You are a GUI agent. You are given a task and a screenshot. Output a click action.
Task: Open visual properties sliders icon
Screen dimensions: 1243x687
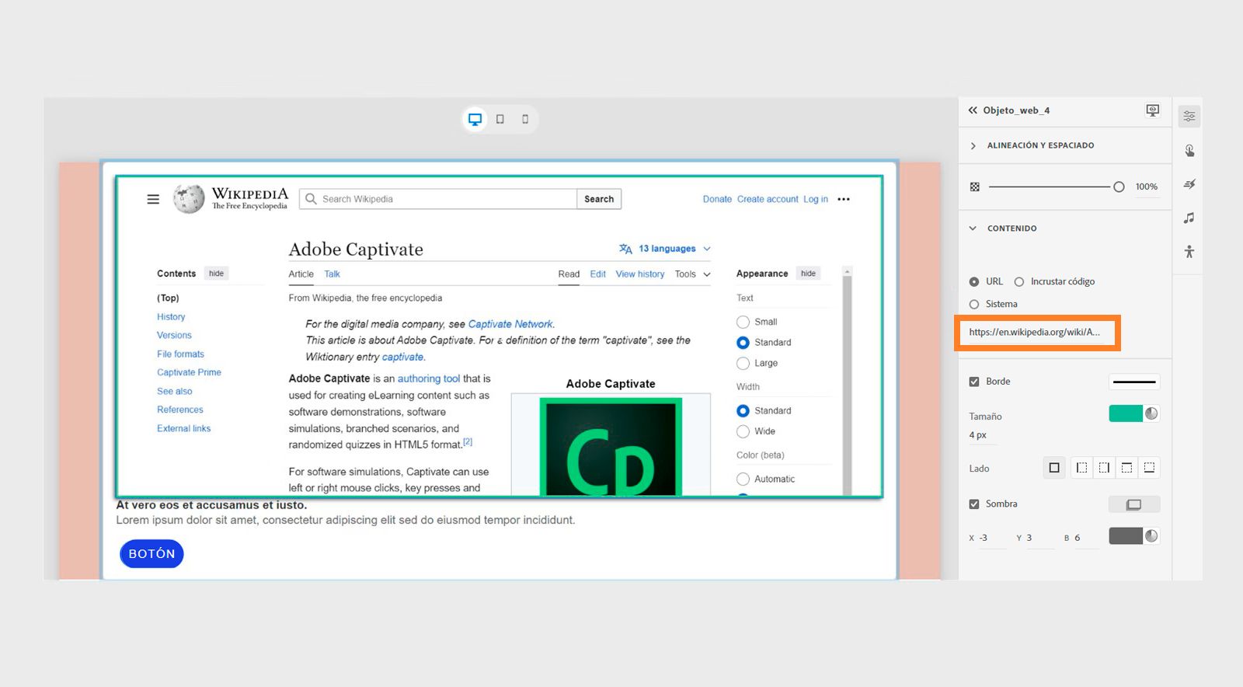[1189, 117]
